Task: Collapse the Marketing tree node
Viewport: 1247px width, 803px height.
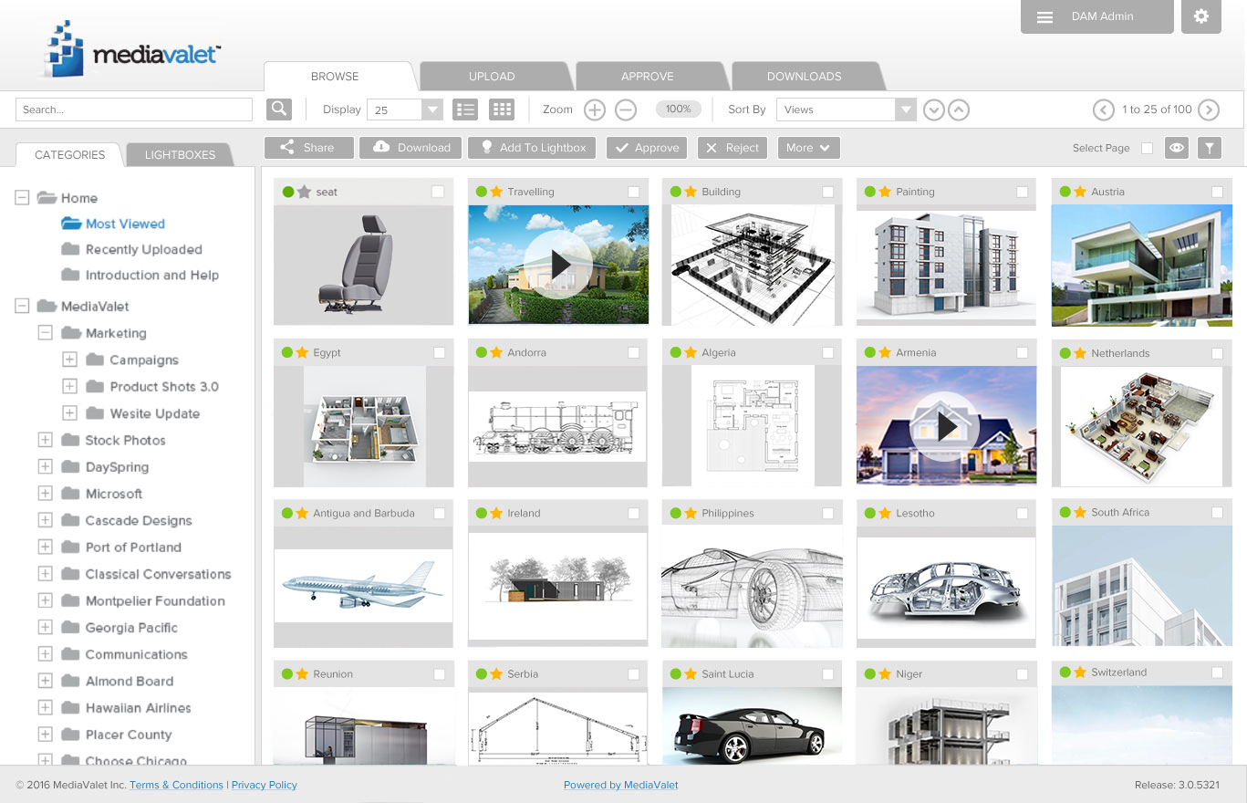Action: click(45, 333)
